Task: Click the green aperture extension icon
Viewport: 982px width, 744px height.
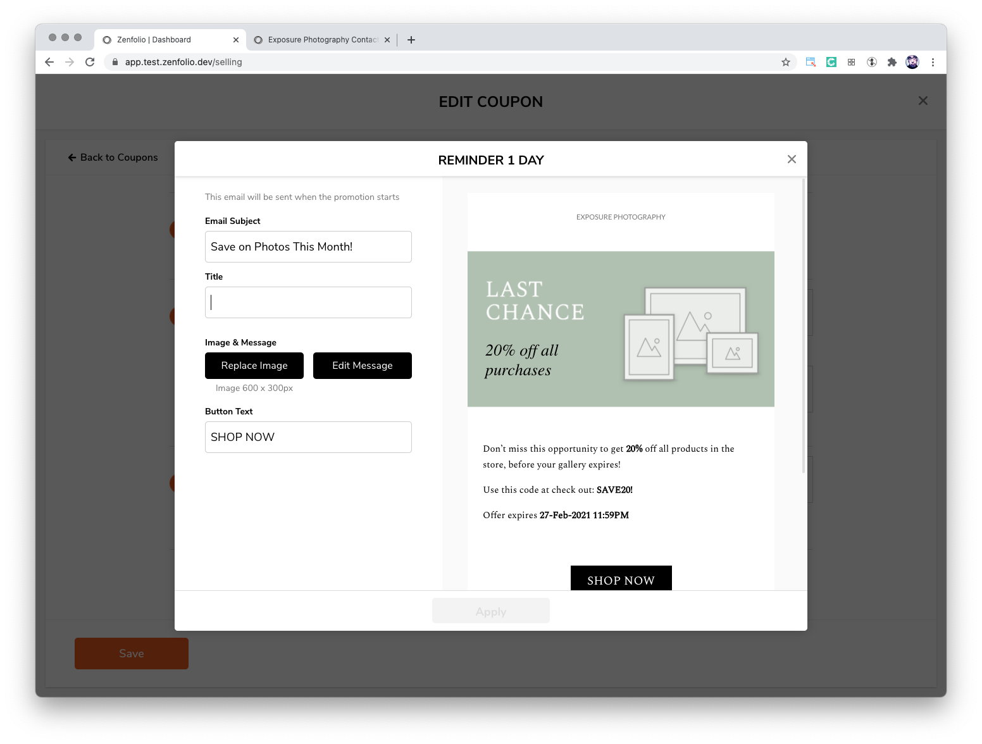Action: click(830, 62)
